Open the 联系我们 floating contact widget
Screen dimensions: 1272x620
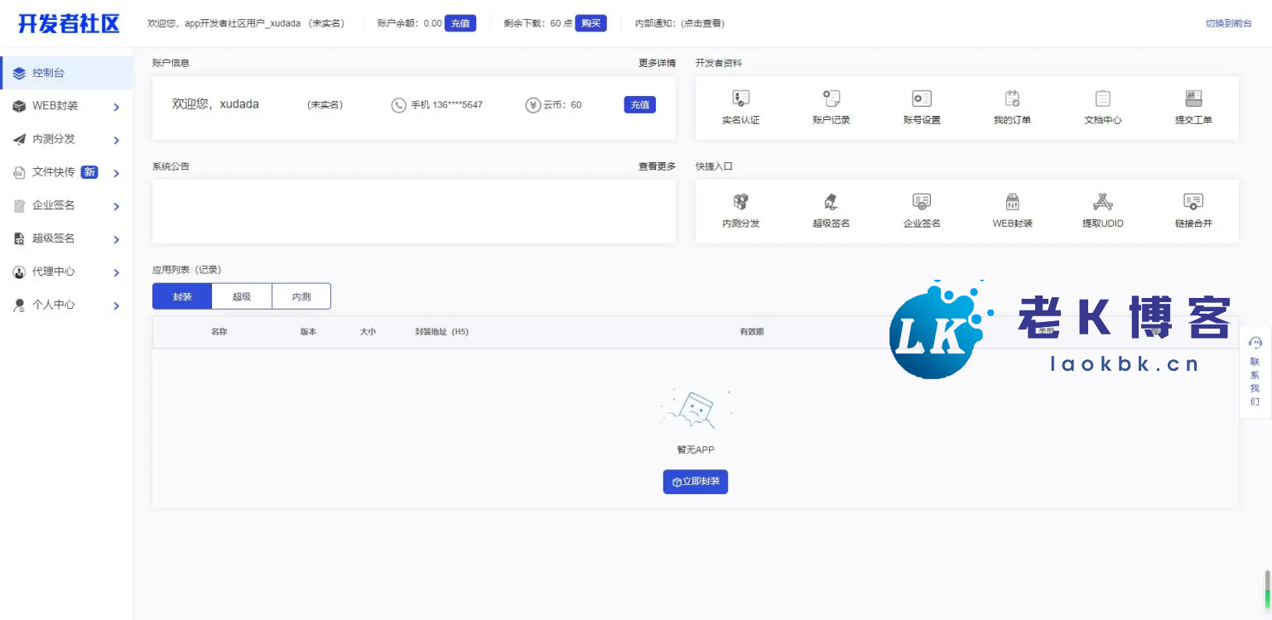[1255, 372]
